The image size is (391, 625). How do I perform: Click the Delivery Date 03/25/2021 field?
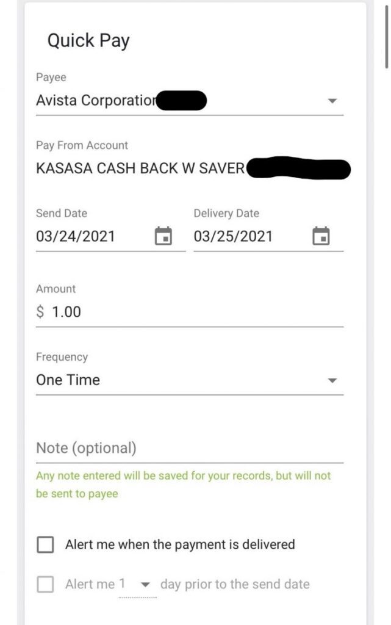233,236
